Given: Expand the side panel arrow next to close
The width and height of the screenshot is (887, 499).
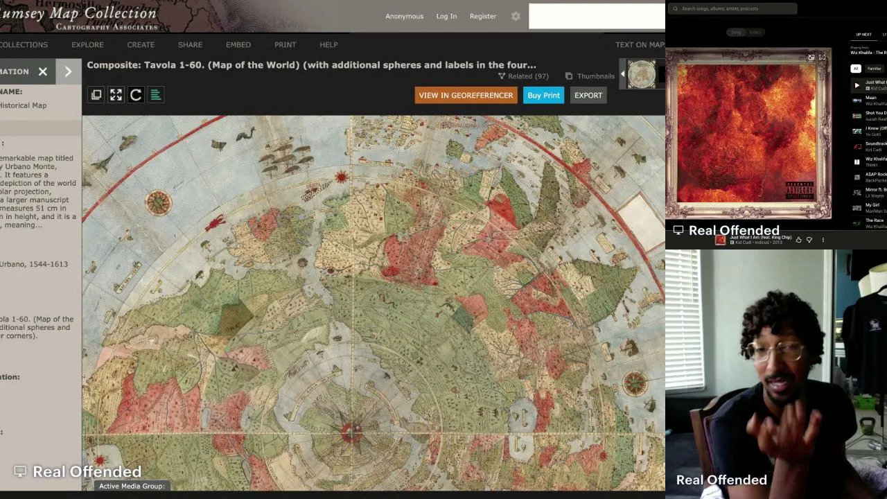Looking at the screenshot, I should point(68,71).
